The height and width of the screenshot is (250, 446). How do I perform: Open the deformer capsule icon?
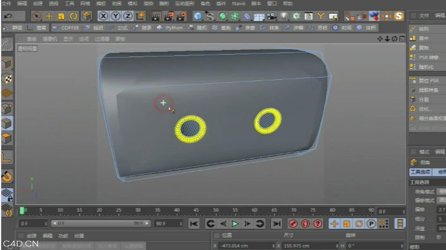[247, 16]
